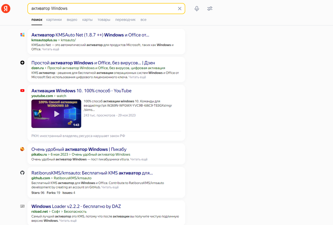Visit the pikabu.ru domain link

point(39,155)
